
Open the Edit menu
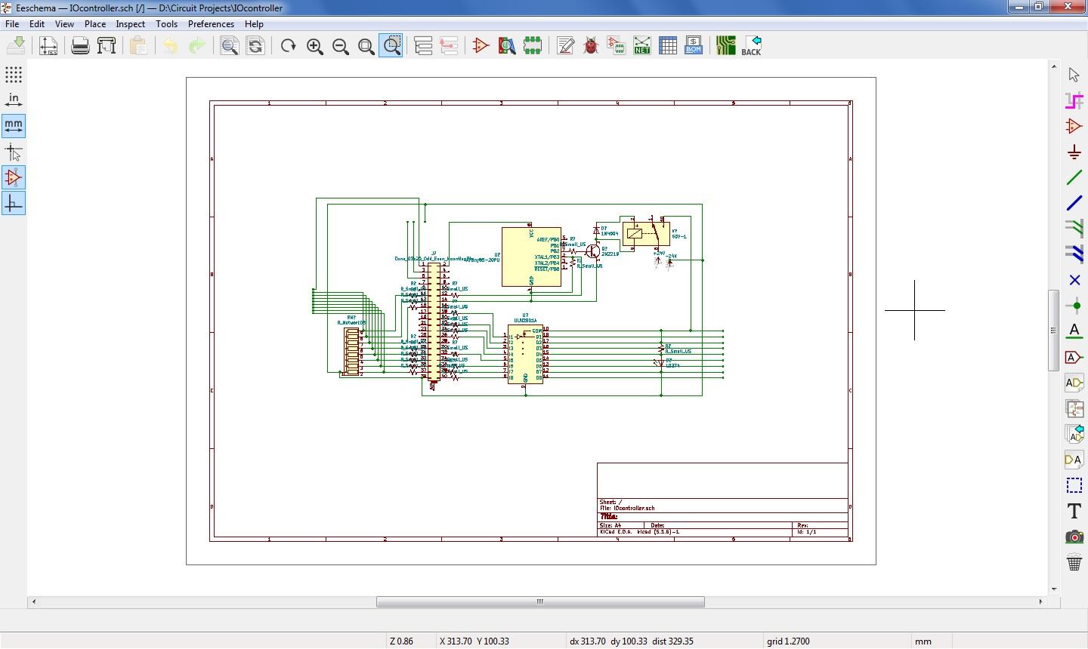[36, 23]
